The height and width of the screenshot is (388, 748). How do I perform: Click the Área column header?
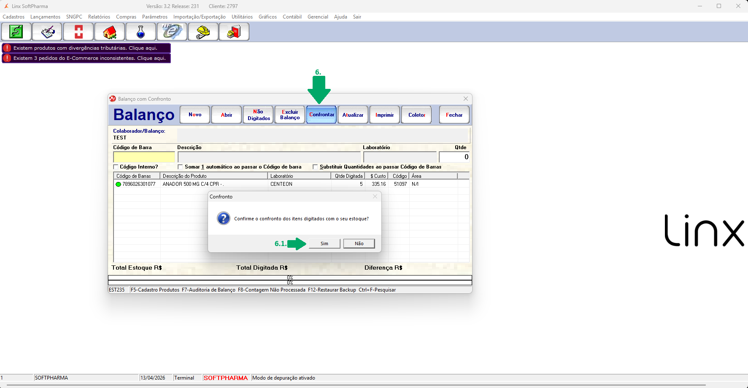(x=433, y=176)
